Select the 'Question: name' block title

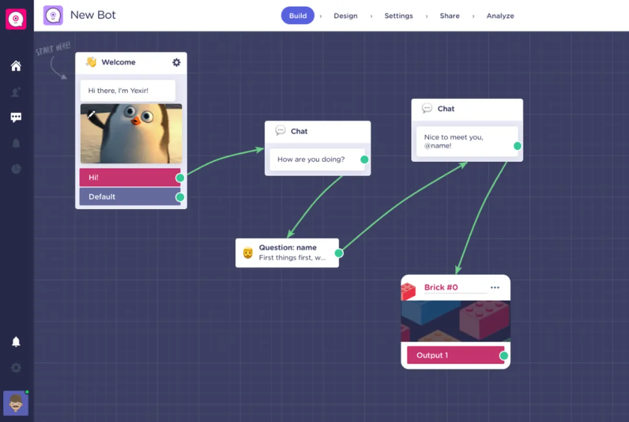[x=288, y=247]
